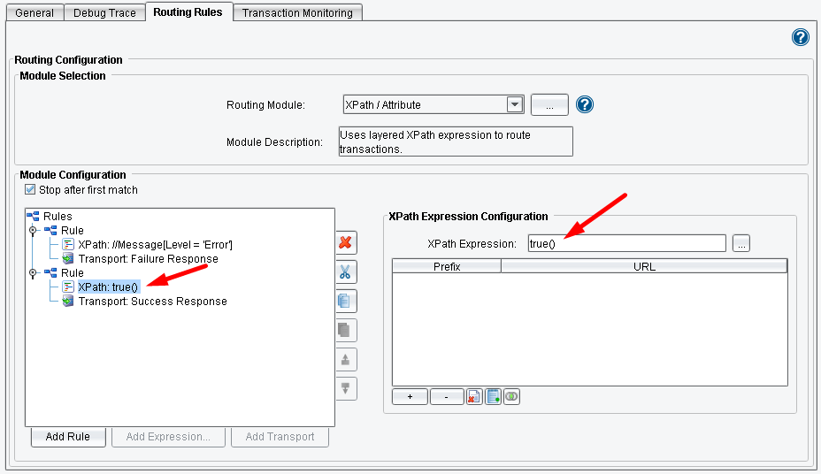The height and width of the screenshot is (474, 821).
Task: Click into the XPath Expression text field
Action: 625,243
